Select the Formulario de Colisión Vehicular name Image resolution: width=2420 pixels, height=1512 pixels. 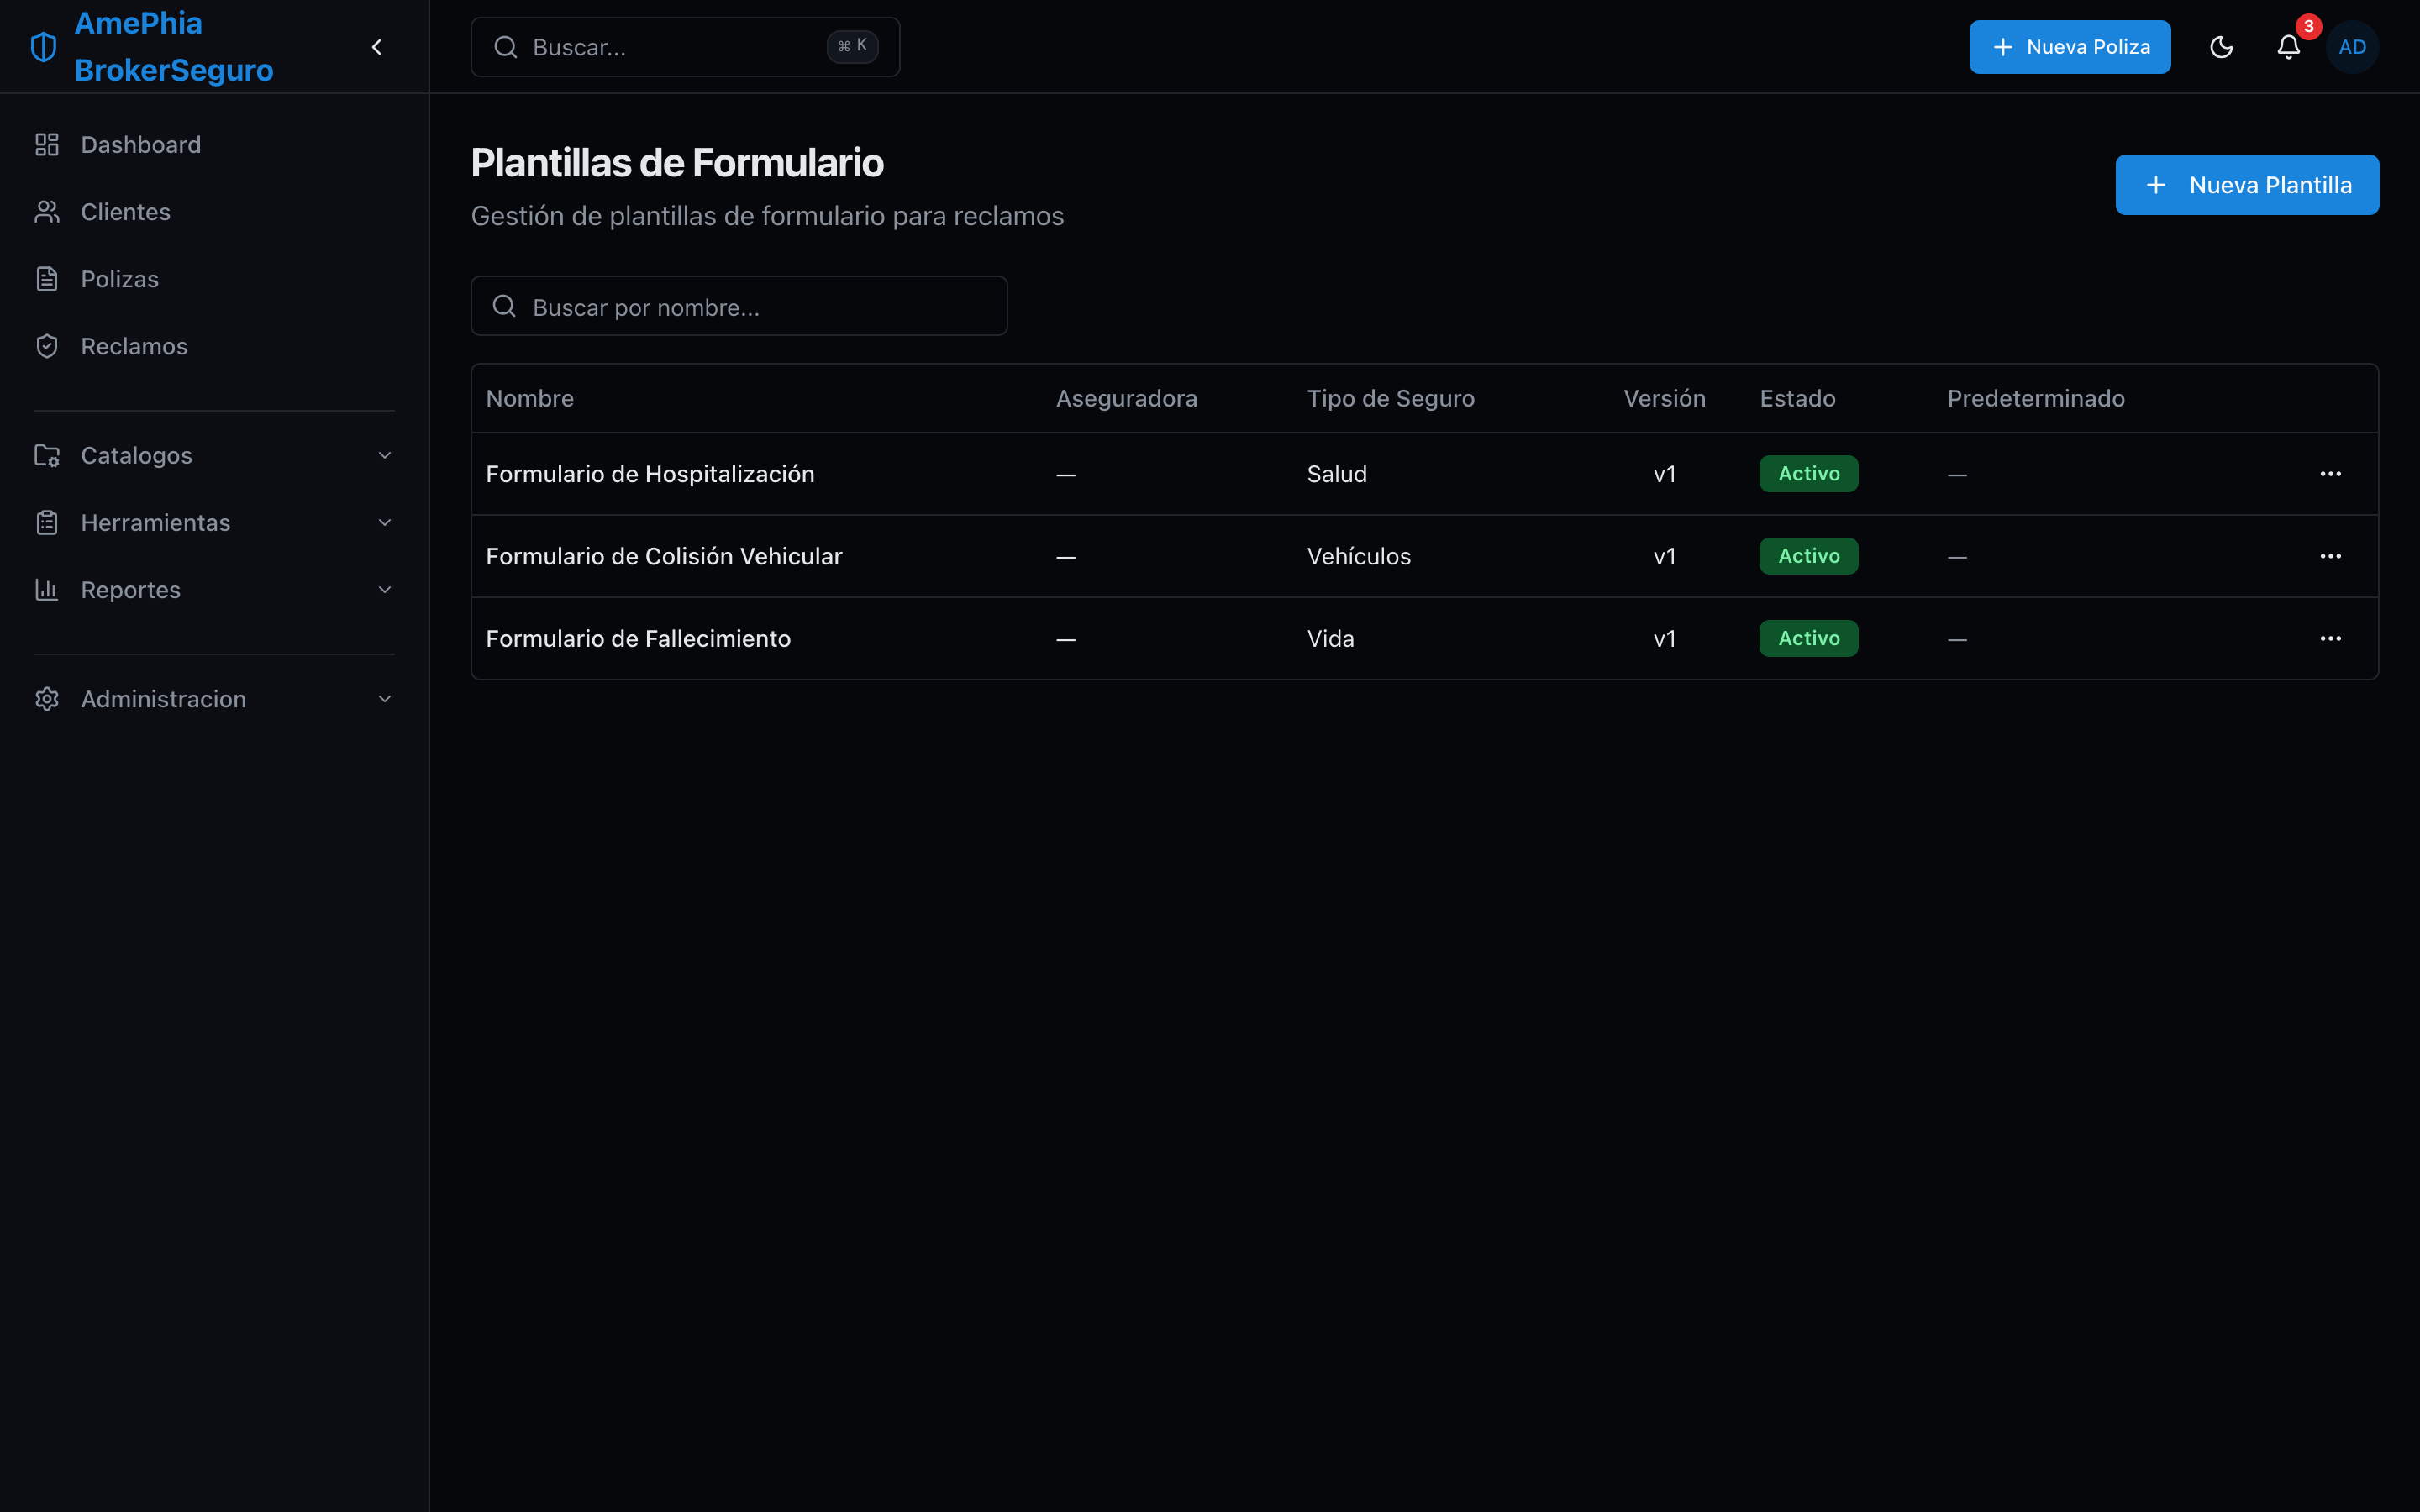(664, 556)
